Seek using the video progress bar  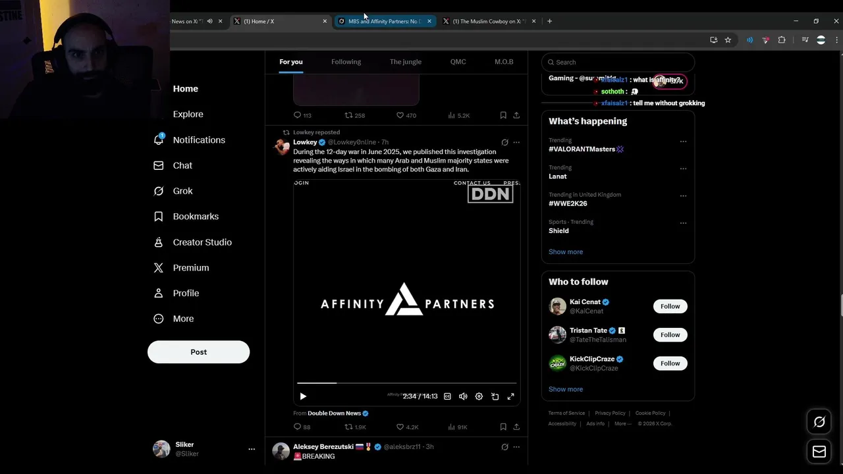click(406, 382)
